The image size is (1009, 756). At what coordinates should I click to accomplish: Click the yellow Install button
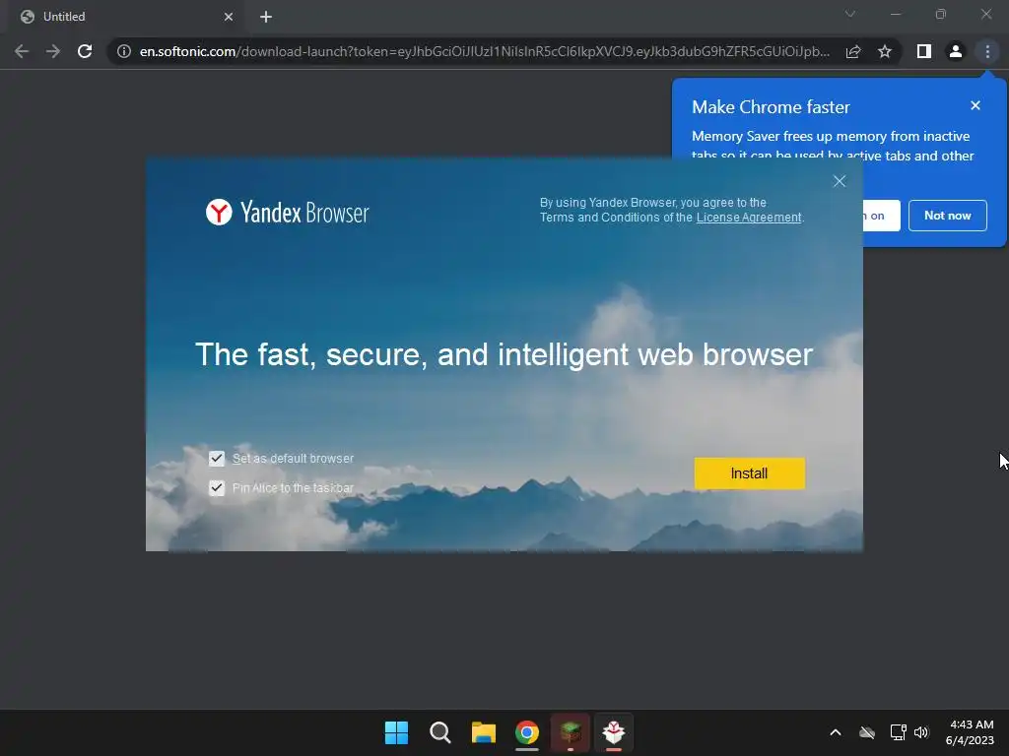tap(749, 473)
